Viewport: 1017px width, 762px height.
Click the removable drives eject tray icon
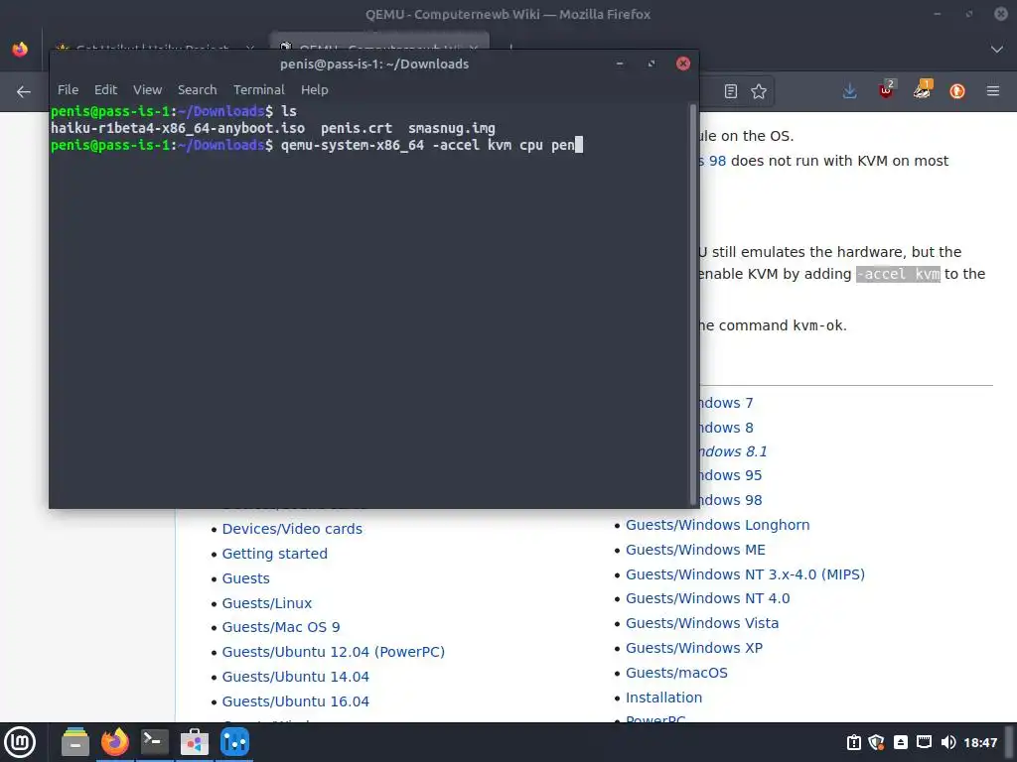(900, 742)
